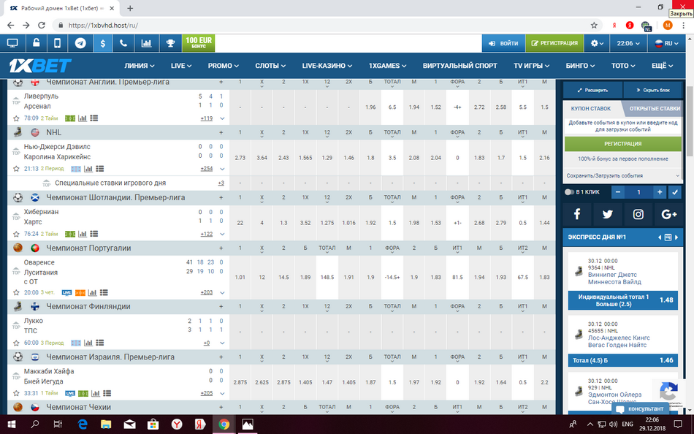Image resolution: width=694 pixels, height=434 pixels.
Task: Open the LIVE dropdown menu
Action: tap(181, 66)
